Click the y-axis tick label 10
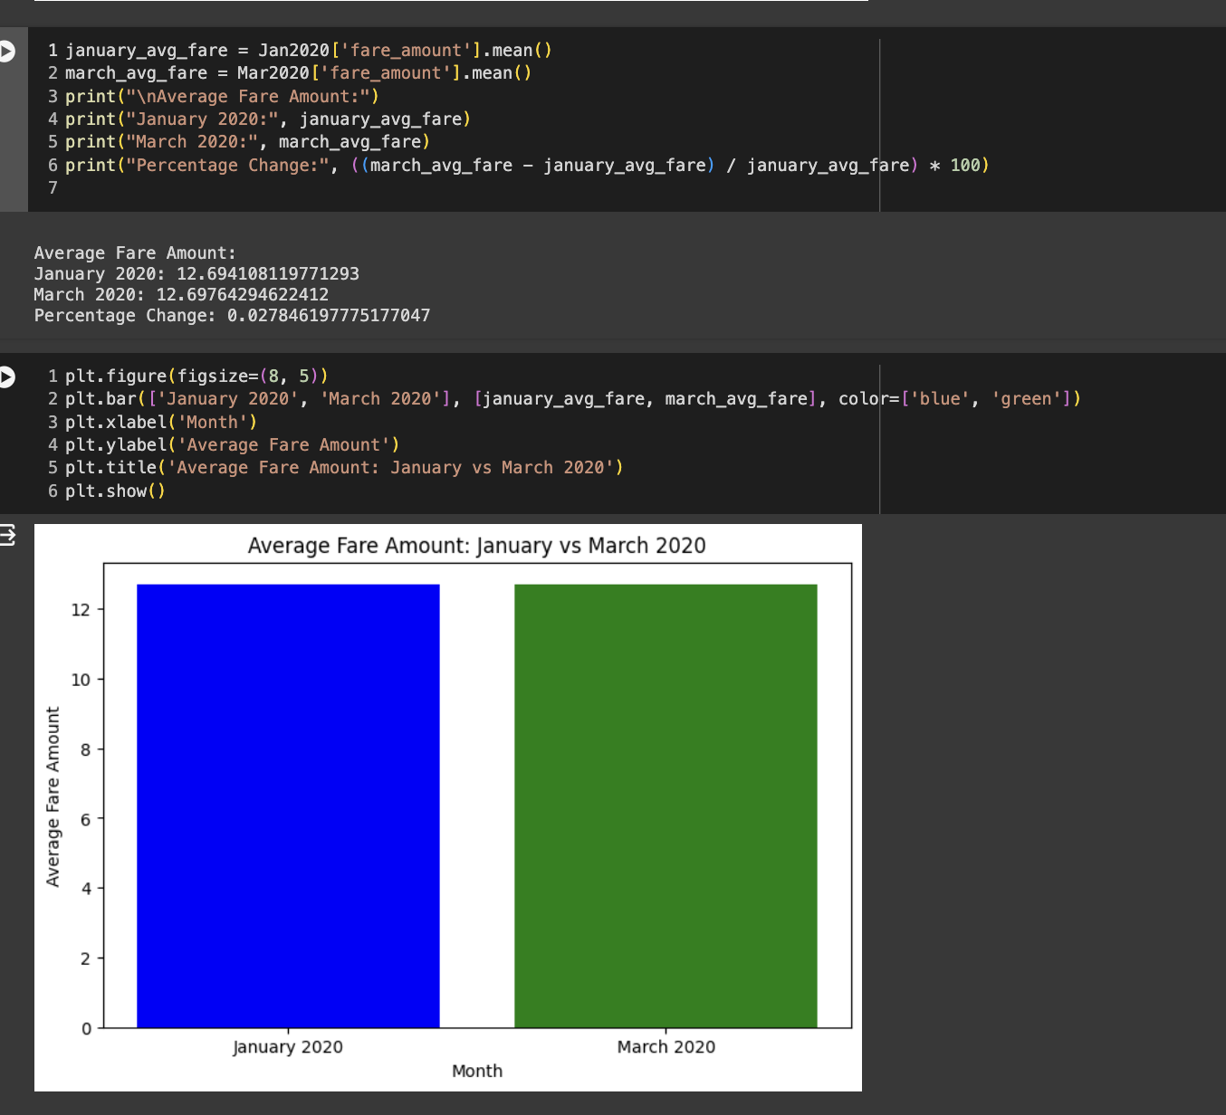Image resolution: width=1226 pixels, height=1115 pixels. click(81, 680)
